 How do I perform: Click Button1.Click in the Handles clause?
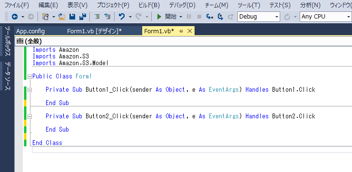(x=293, y=89)
